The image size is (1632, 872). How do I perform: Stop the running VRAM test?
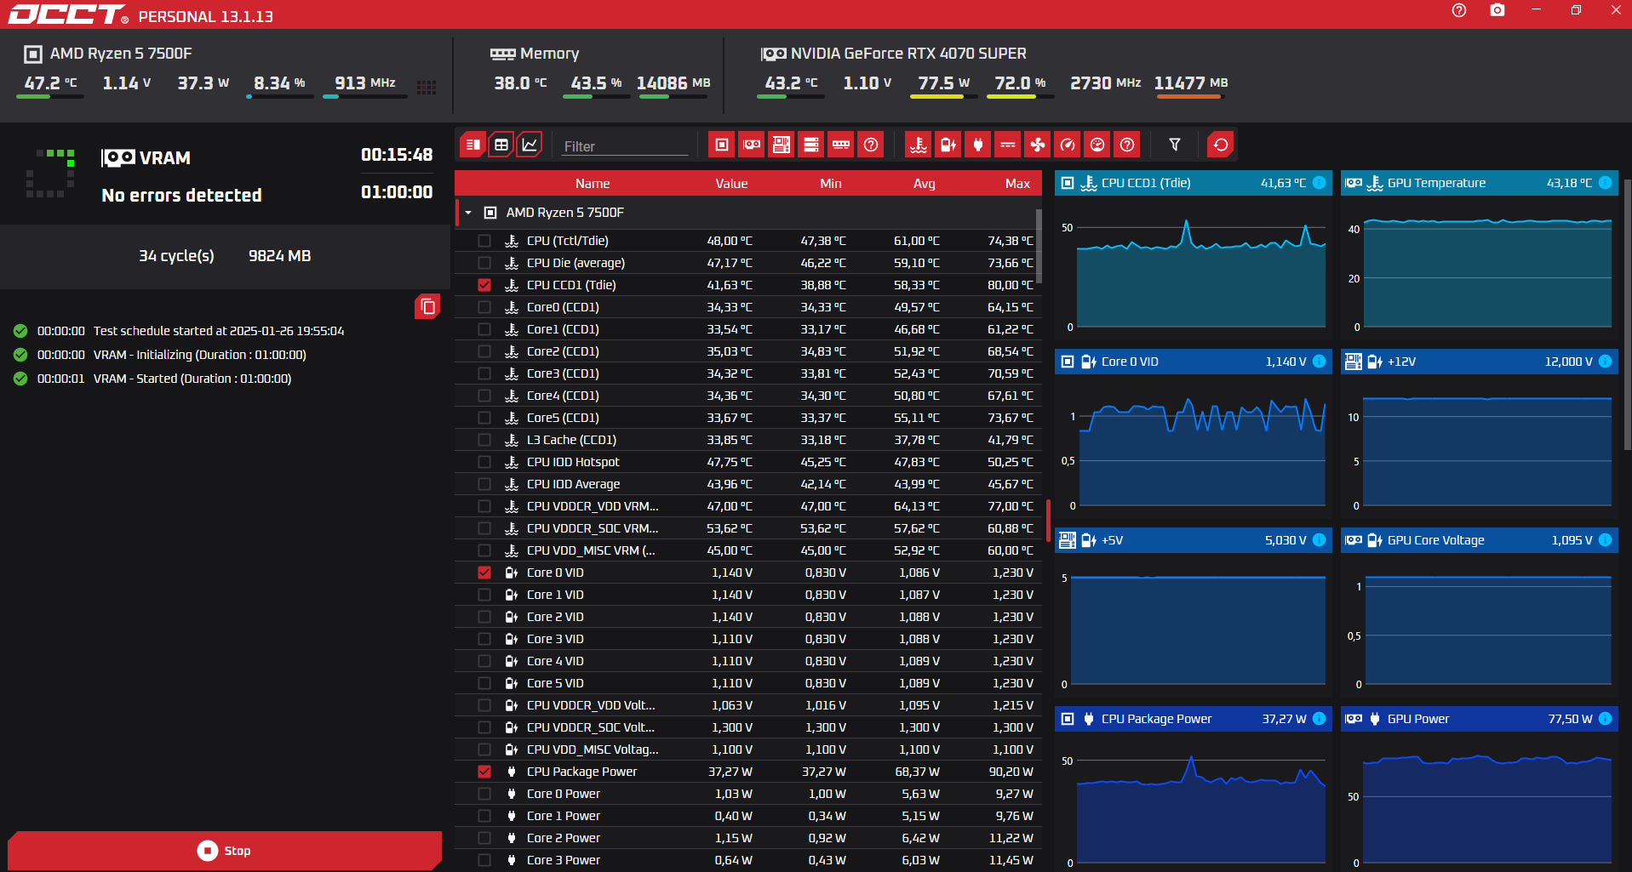point(225,851)
